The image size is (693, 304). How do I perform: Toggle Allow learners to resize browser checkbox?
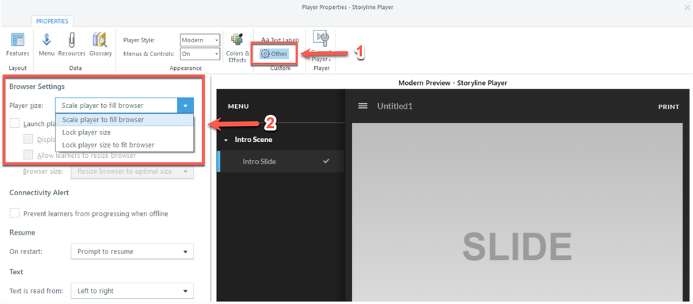(28, 155)
